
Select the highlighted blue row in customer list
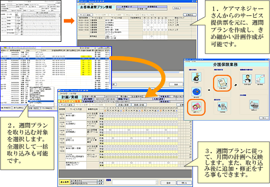(x=55, y=59)
